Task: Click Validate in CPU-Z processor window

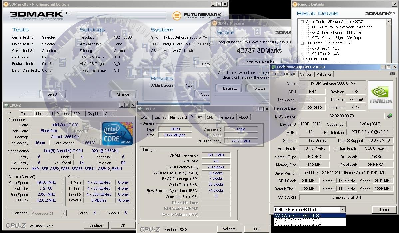Action: (x=96, y=225)
